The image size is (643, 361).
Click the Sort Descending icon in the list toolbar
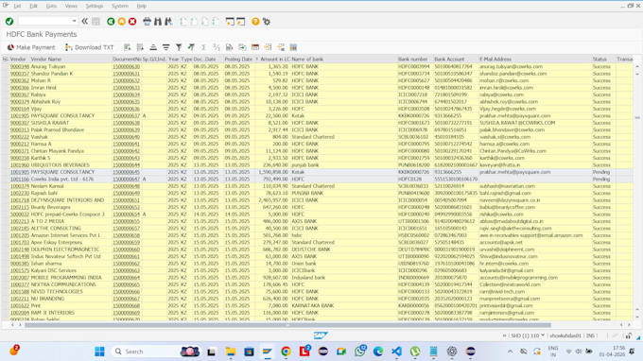coord(165,47)
